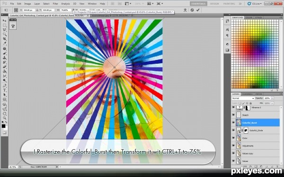Hide the Colorful_Burst layer
The width and height of the screenshot is (284, 177).
tap(233, 123)
